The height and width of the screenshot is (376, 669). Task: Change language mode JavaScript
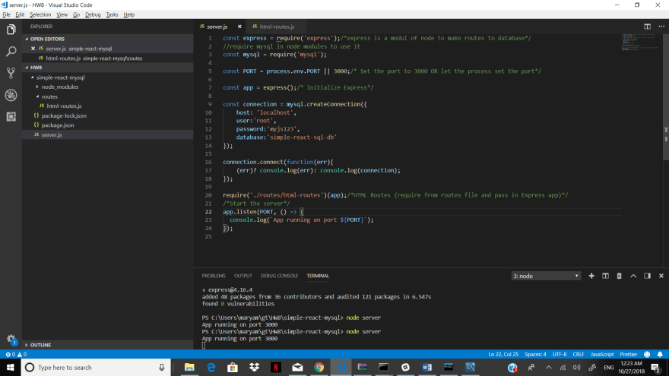click(602, 354)
